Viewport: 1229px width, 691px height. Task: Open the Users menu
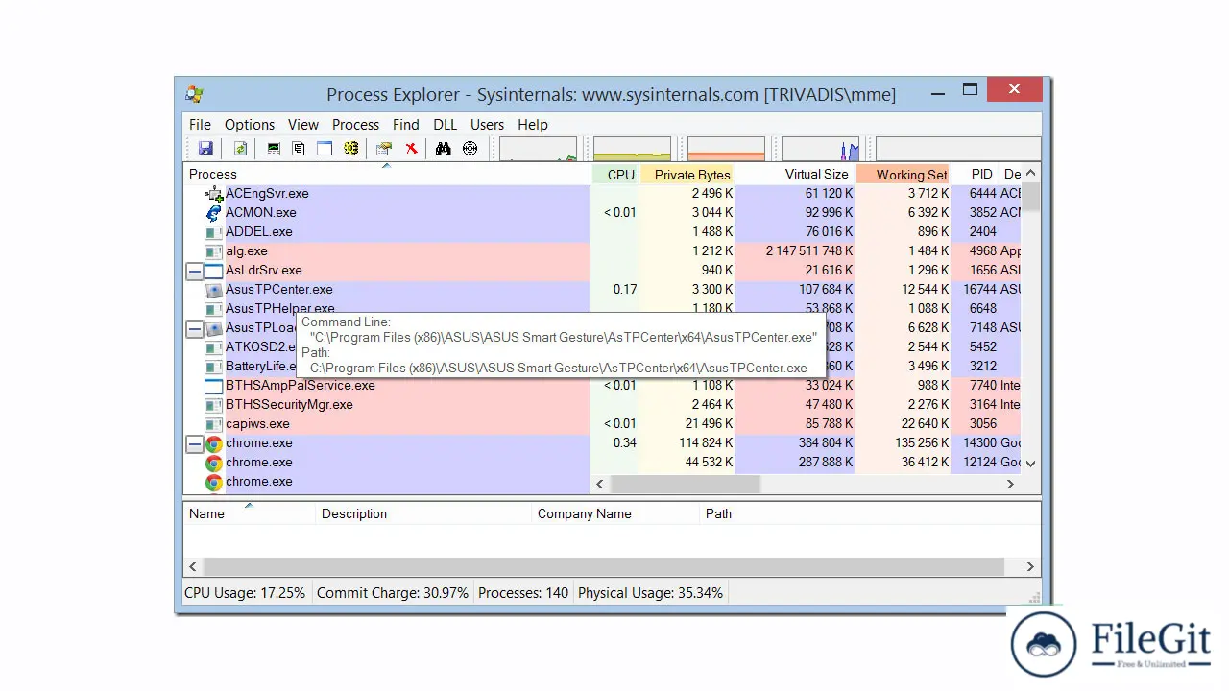pos(487,125)
